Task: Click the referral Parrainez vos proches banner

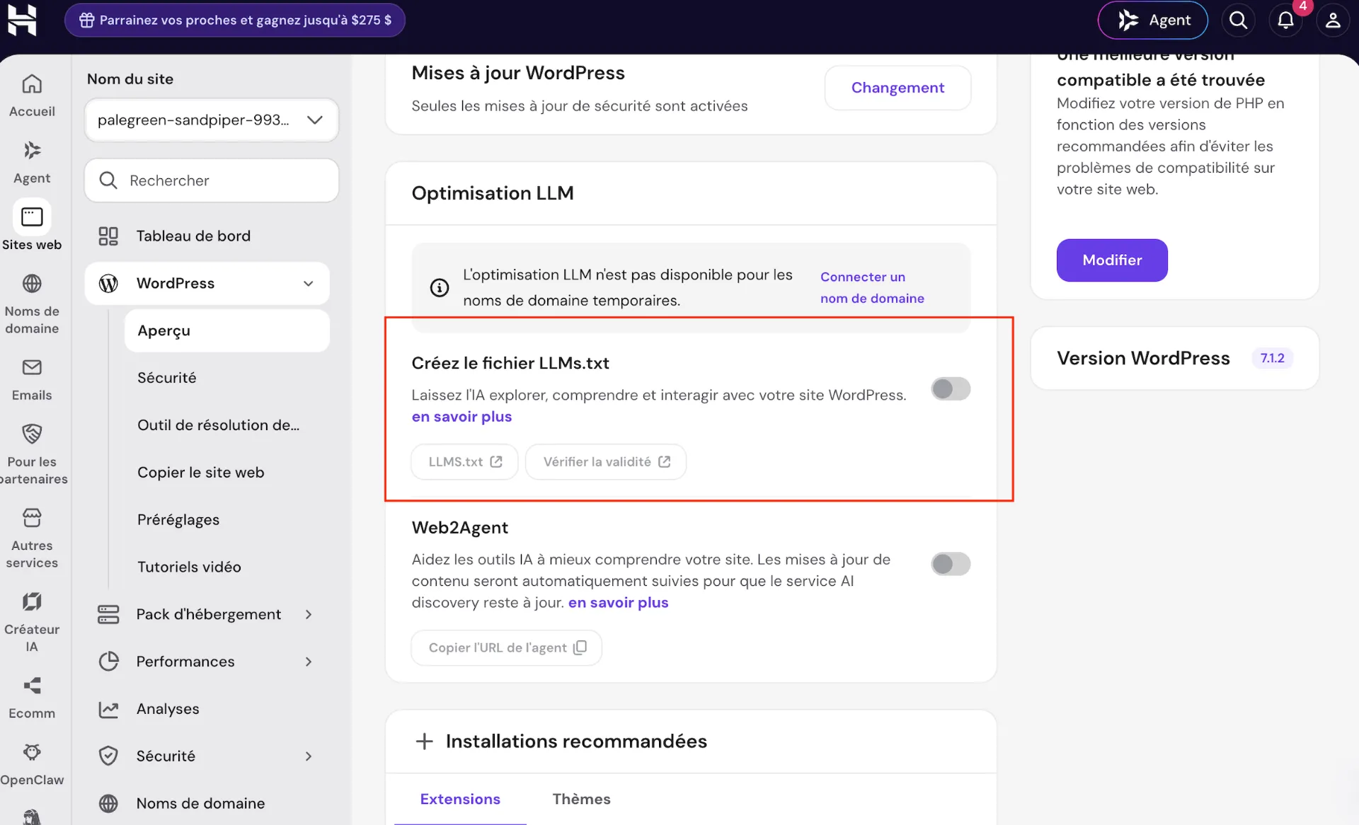Action: tap(235, 20)
